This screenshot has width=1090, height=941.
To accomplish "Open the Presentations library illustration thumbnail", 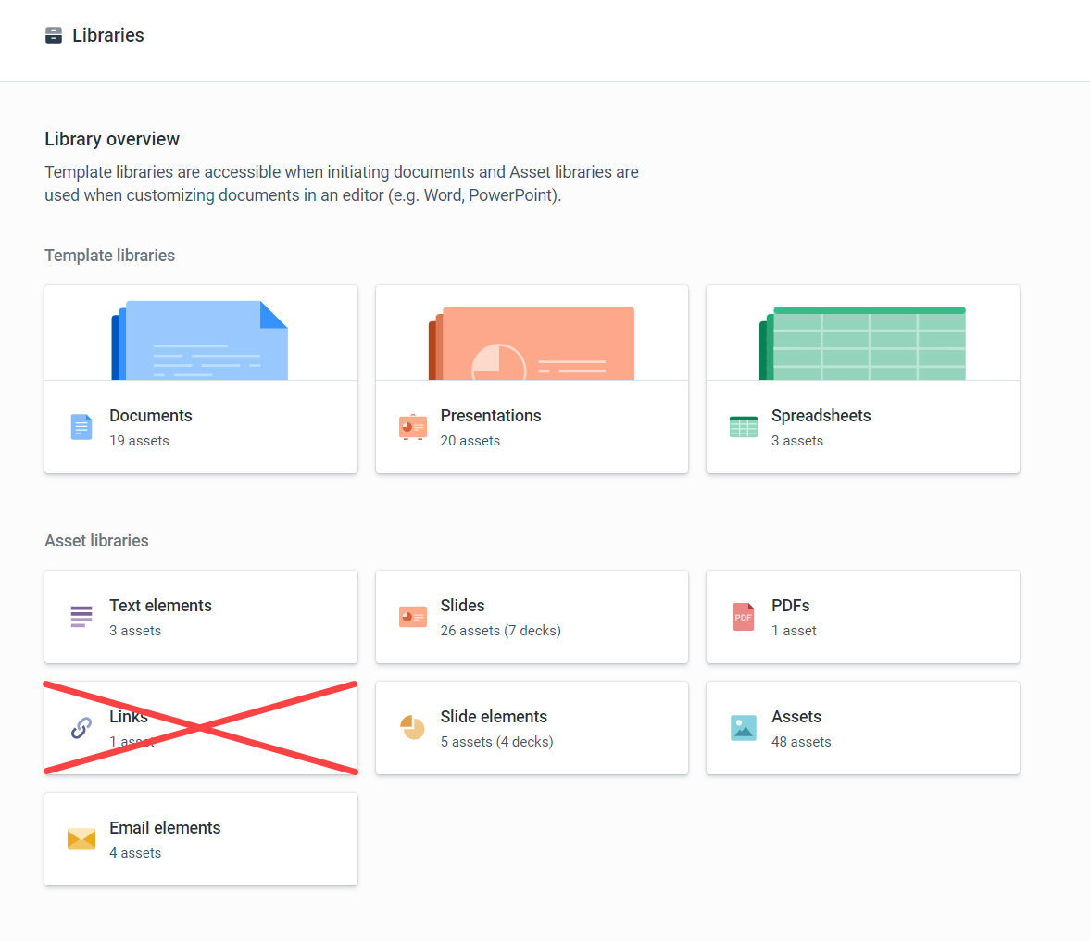I will [532, 343].
